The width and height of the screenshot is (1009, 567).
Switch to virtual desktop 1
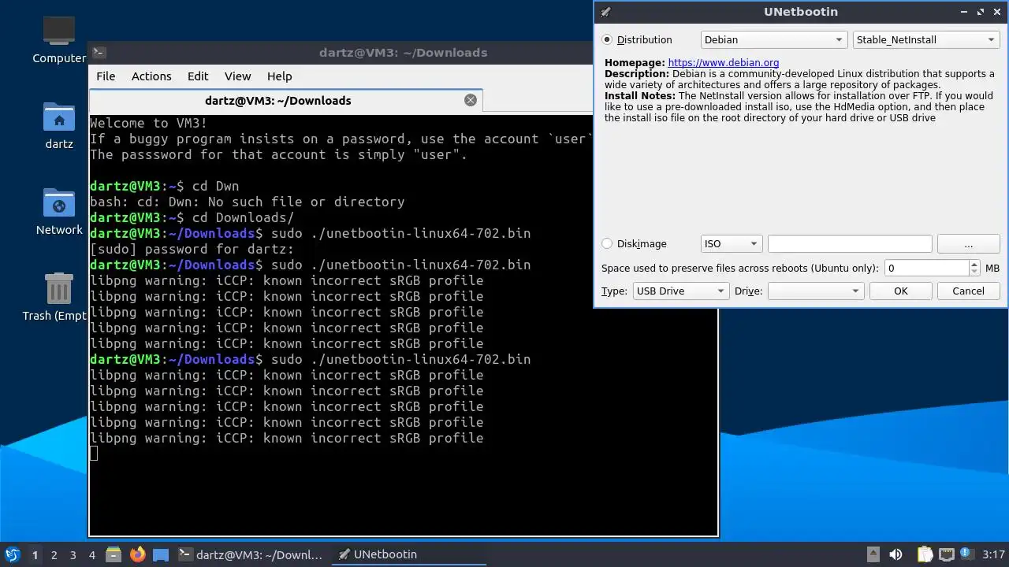coord(35,554)
